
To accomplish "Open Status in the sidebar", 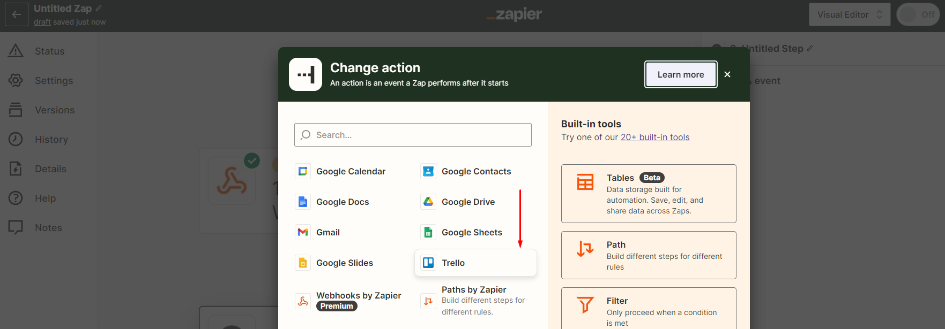I will coord(49,51).
